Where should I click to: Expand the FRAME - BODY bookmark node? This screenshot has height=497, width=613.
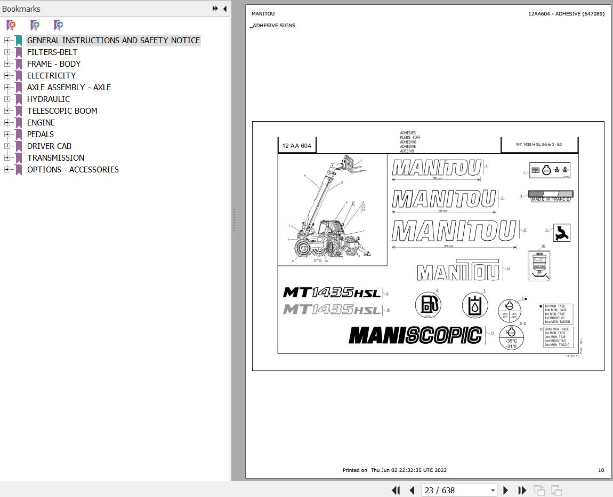[7, 64]
